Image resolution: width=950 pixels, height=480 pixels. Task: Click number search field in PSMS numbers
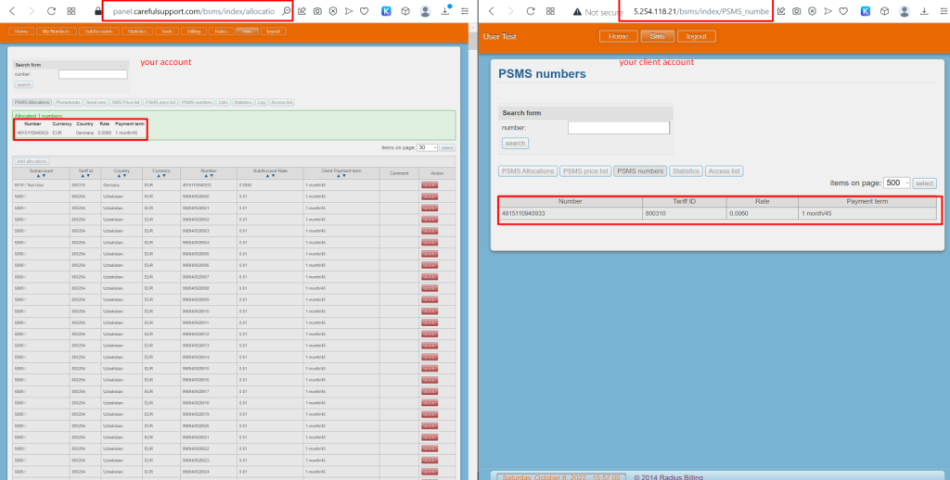(x=618, y=128)
